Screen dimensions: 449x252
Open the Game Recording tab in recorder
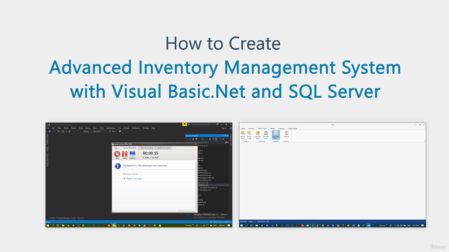point(147,148)
